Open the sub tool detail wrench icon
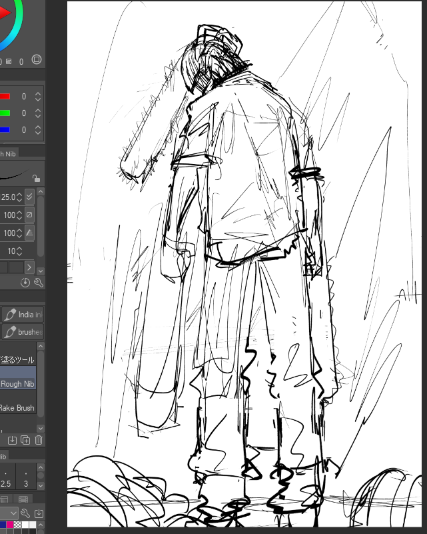The height and width of the screenshot is (534, 427). (x=39, y=283)
